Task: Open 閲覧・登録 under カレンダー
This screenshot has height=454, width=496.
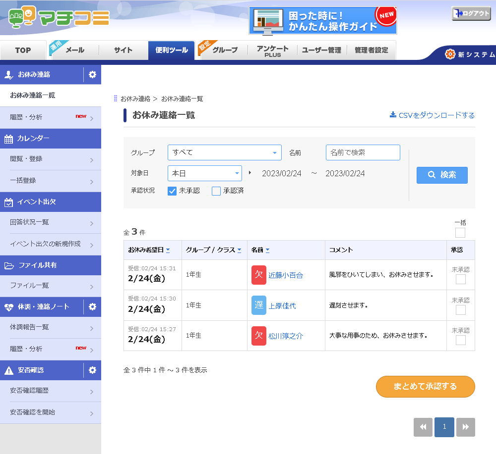Action: [x=51, y=159]
